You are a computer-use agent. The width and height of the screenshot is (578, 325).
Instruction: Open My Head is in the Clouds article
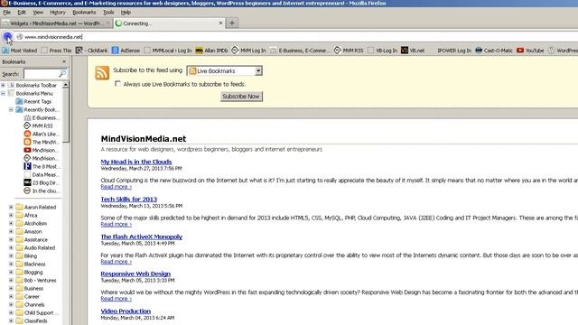(x=136, y=162)
